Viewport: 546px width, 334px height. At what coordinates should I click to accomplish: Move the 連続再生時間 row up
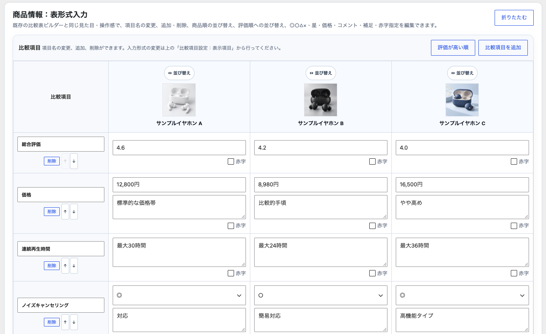click(x=65, y=266)
